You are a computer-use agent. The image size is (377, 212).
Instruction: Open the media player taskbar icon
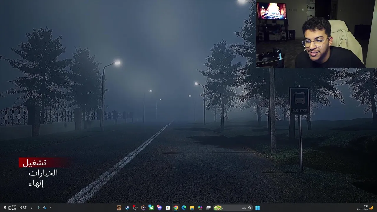[x=143, y=208]
